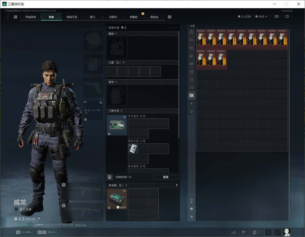This screenshot has height=237, width=305.
Task: Click the swap icon on safe box
Action: pyautogui.click(x=124, y=191)
